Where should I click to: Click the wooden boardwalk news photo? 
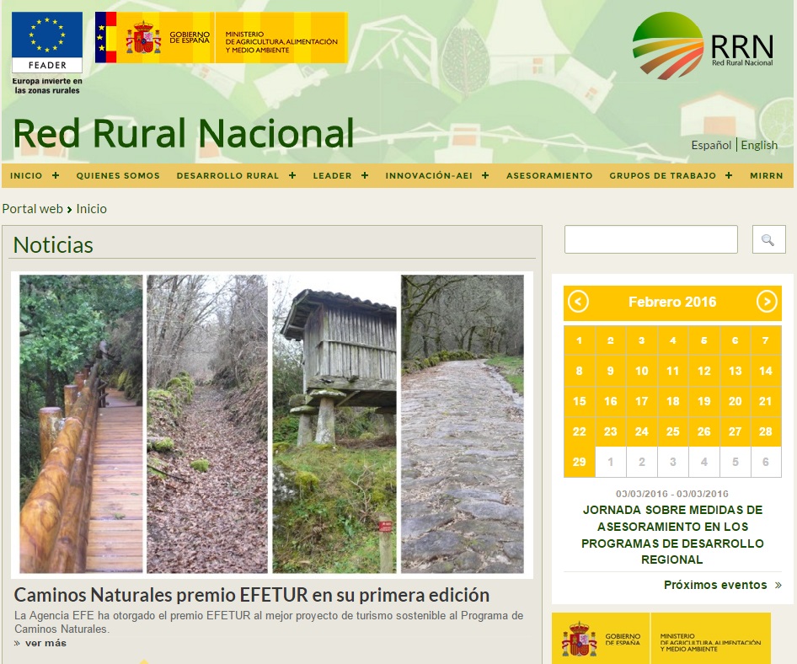pos(81,424)
